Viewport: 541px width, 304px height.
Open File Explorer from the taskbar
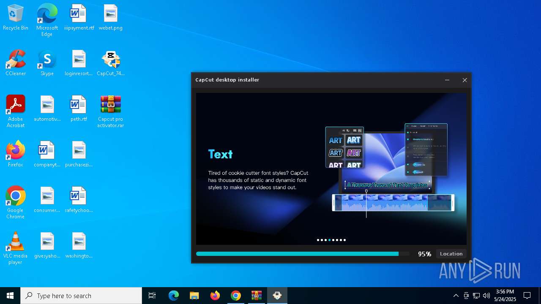(x=194, y=296)
